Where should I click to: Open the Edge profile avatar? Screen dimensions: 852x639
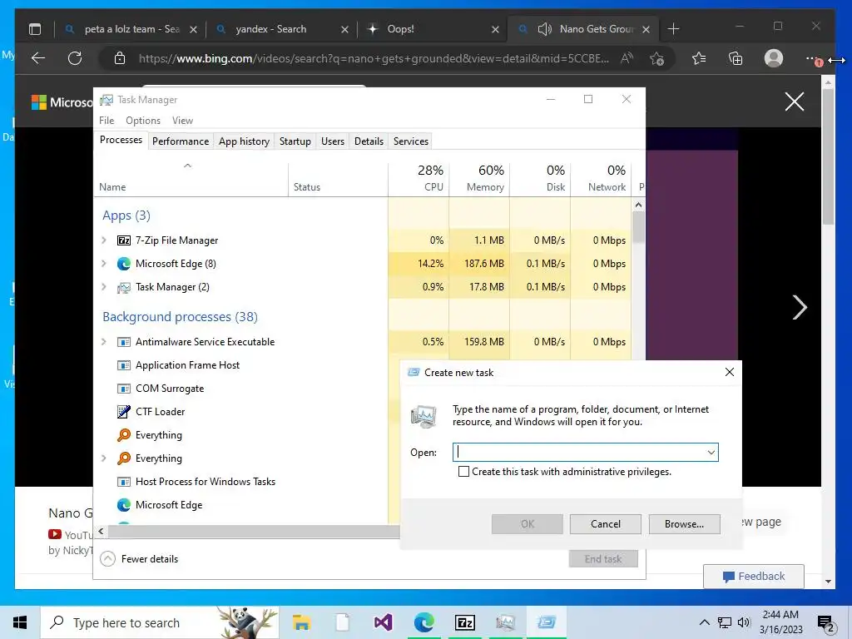point(773,58)
